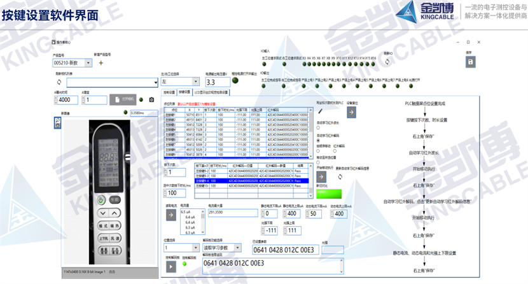Viewport: 528px width, 284px height.
Task: Click the device reset arrow button
Action: coord(353,111)
